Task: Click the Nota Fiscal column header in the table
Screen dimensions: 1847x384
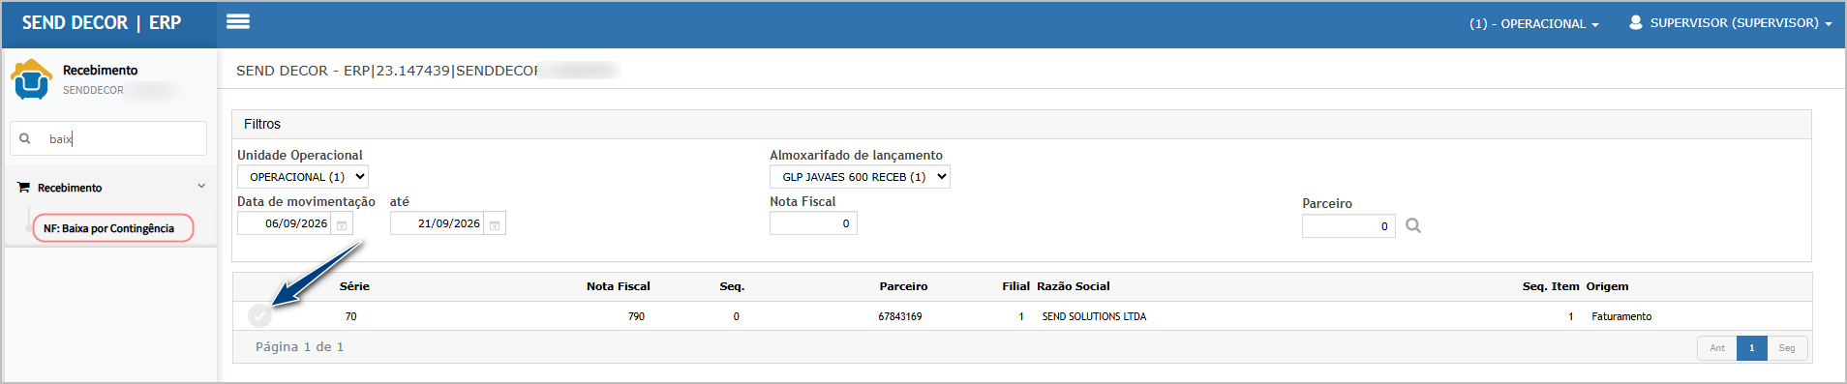Action: point(619,286)
